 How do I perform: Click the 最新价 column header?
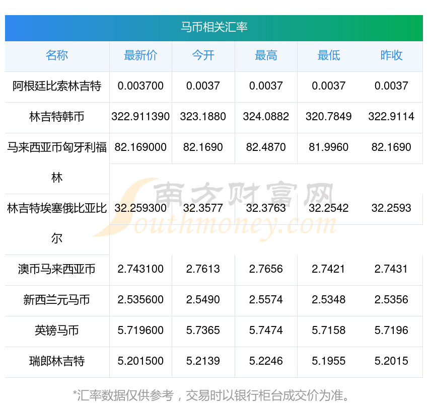click(x=140, y=55)
